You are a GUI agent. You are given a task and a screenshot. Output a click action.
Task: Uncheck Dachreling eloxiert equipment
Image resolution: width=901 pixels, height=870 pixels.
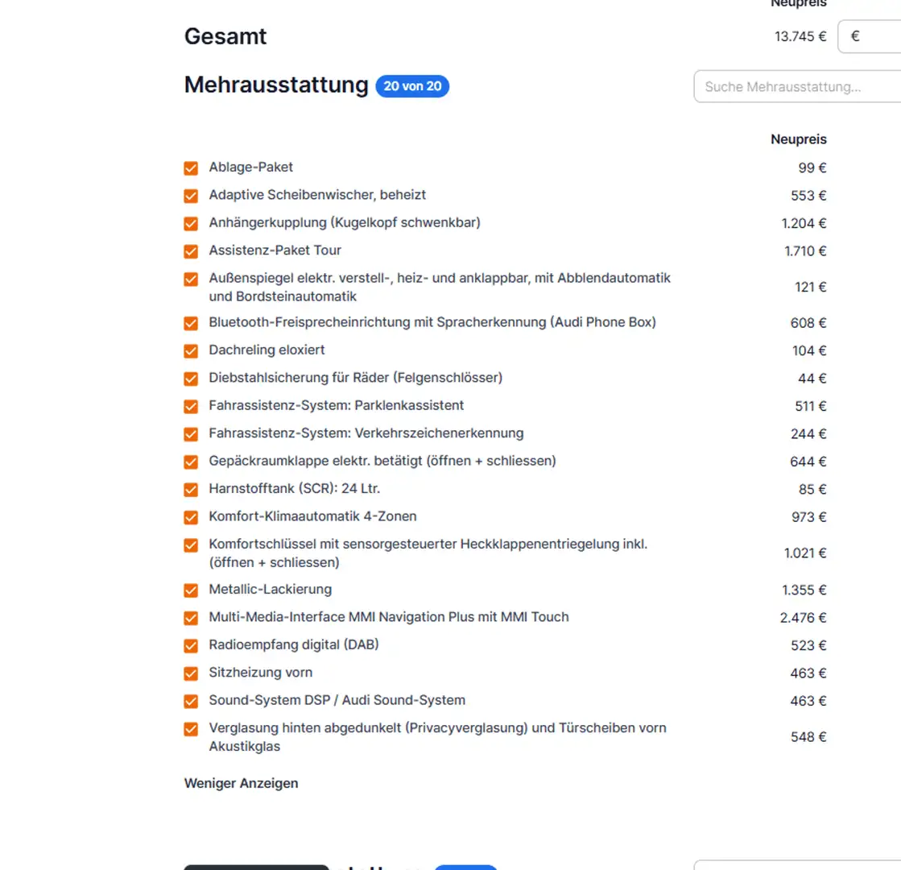click(191, 351)
